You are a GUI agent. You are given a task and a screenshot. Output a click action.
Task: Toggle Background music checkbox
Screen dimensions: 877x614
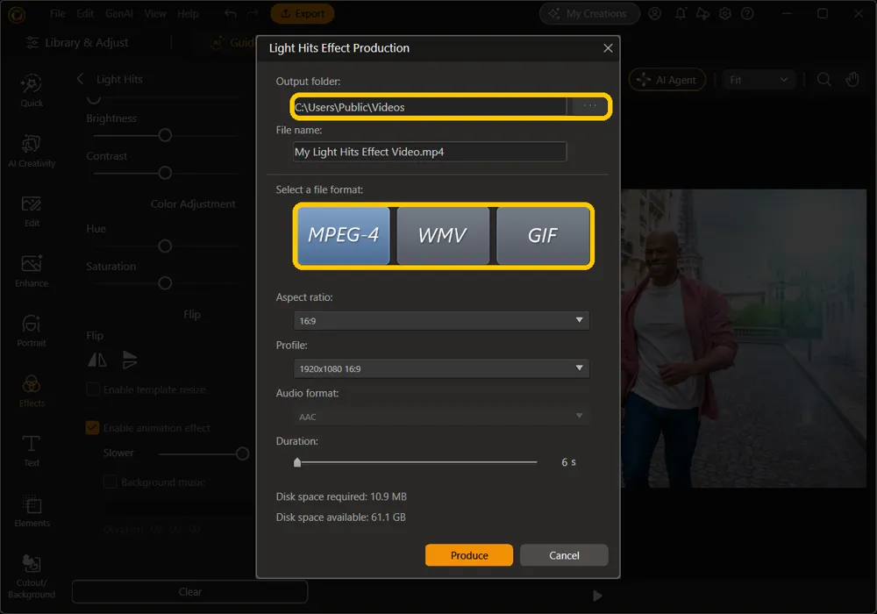coord(111,482)
